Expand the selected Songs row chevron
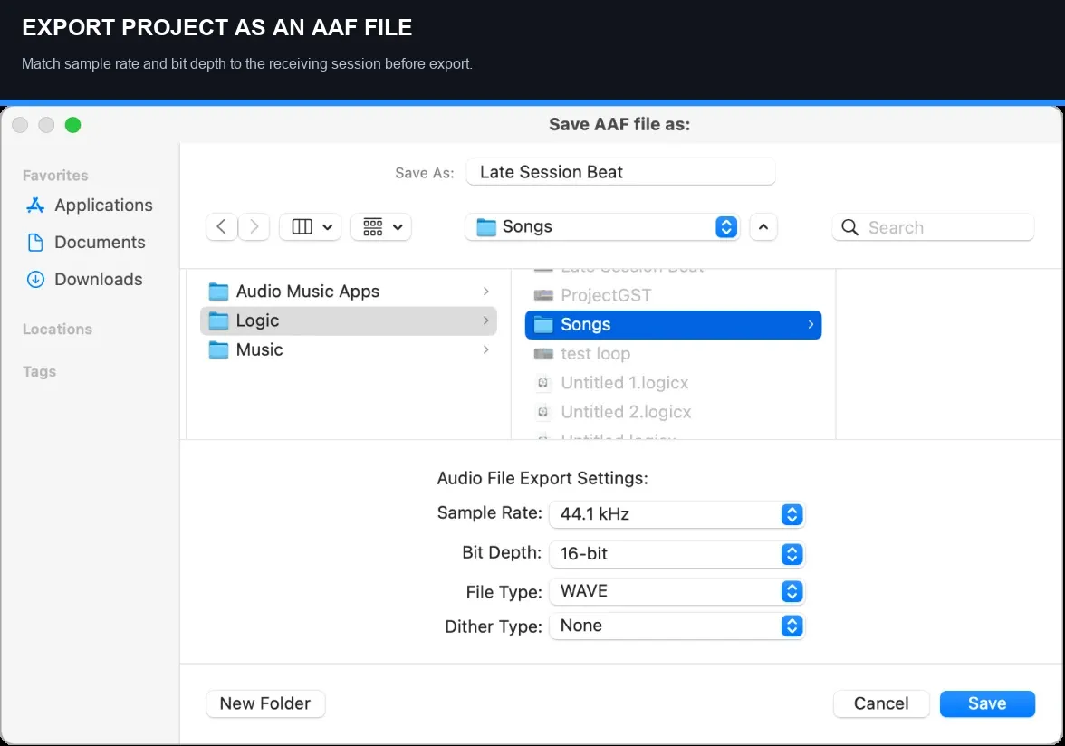 click(x=811, y=324)
